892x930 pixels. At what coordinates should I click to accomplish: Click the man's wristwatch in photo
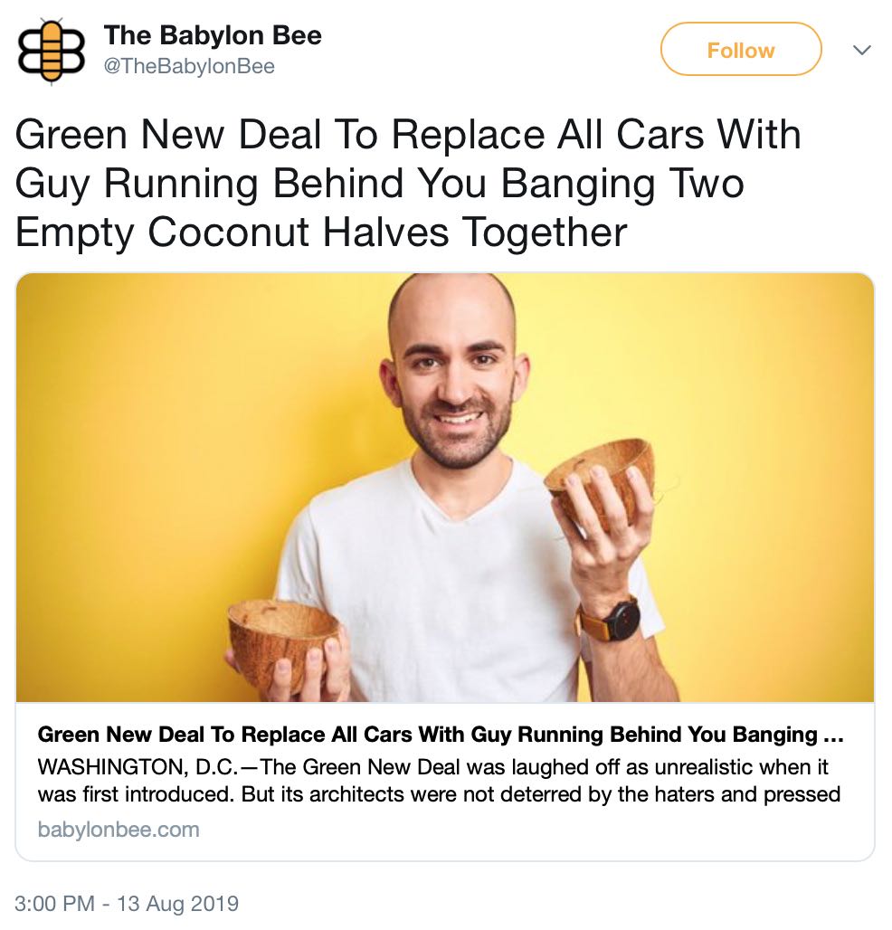[x=611, y=621]
